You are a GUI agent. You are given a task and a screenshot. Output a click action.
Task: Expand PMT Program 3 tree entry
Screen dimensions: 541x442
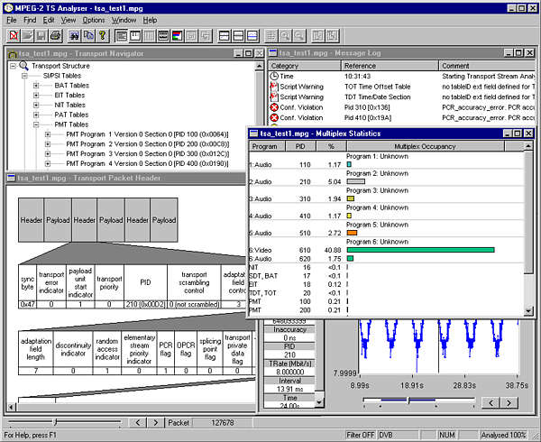48,153
